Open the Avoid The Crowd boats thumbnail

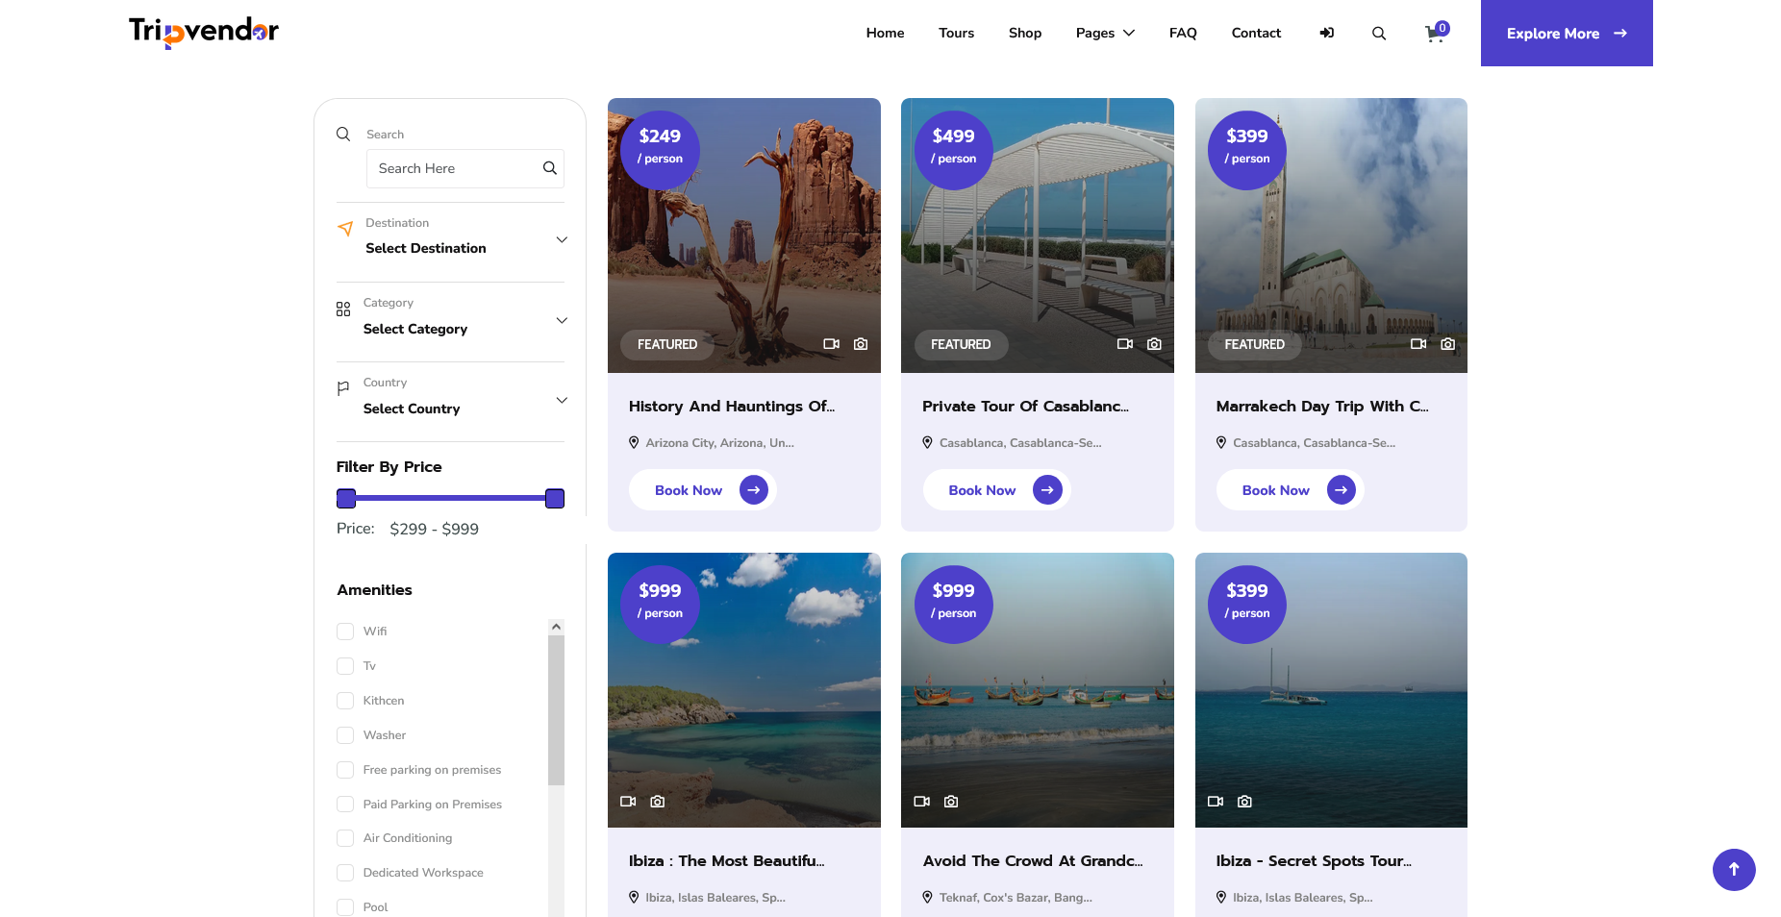[1038, 690]
